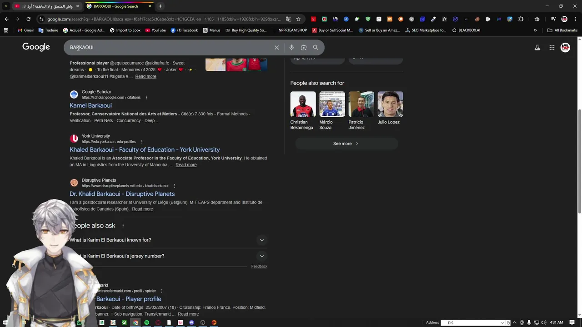Show hidden system tray icons
The height and width of the screenshot is (327, 582).
coord(515,322)
